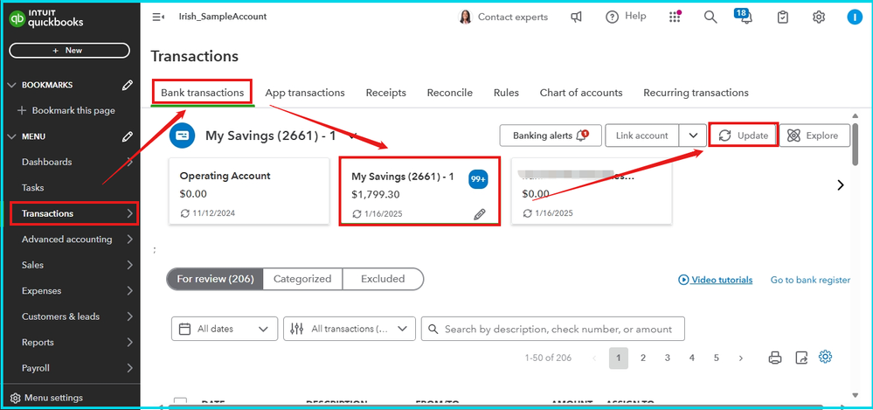Click the Explore button
The width and height of the screenshot is (873, 410).
[x=814, y=136]
